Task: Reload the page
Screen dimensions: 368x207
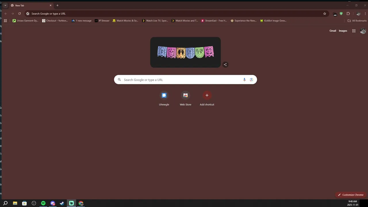Action: pyautogui.click(x=20, y=14)
